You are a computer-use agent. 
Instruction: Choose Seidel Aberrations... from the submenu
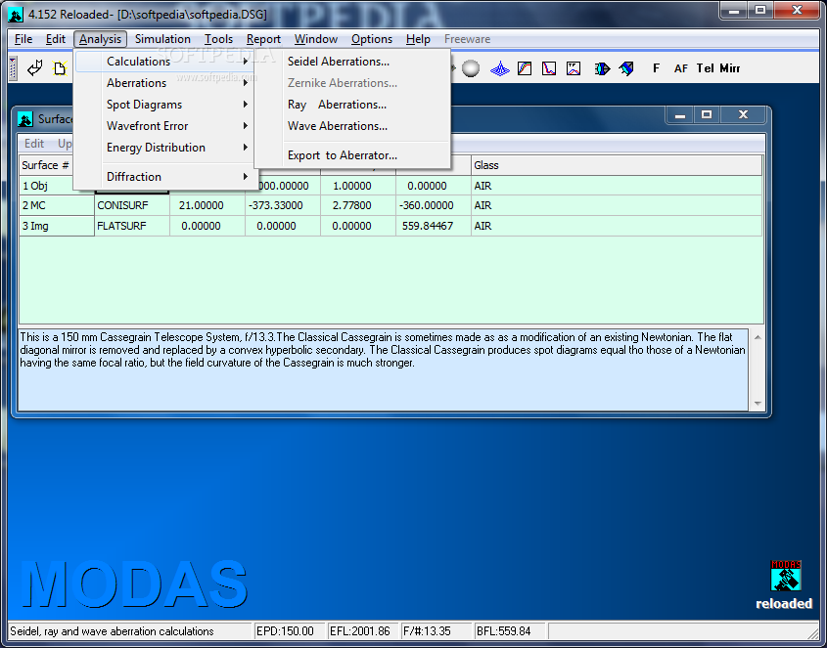352,62
